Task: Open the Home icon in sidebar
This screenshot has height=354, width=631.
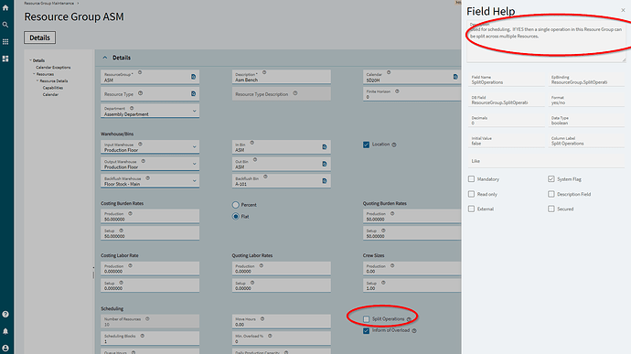Action: (5, 7)
